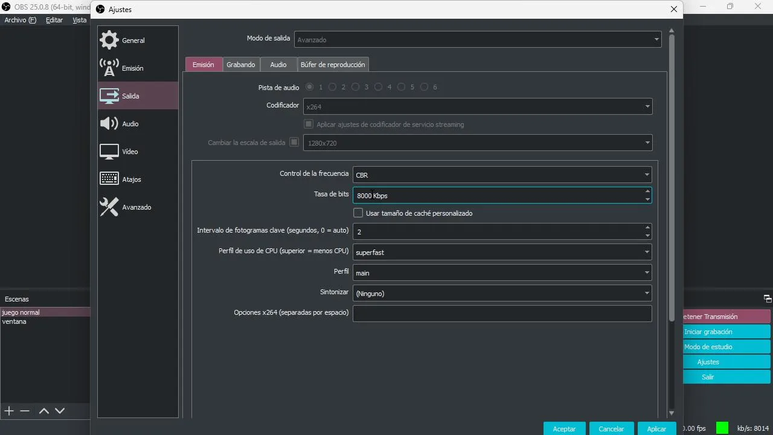Open Emisión settings antenna icon
773x435 pixels.
(x=109, y=68)
